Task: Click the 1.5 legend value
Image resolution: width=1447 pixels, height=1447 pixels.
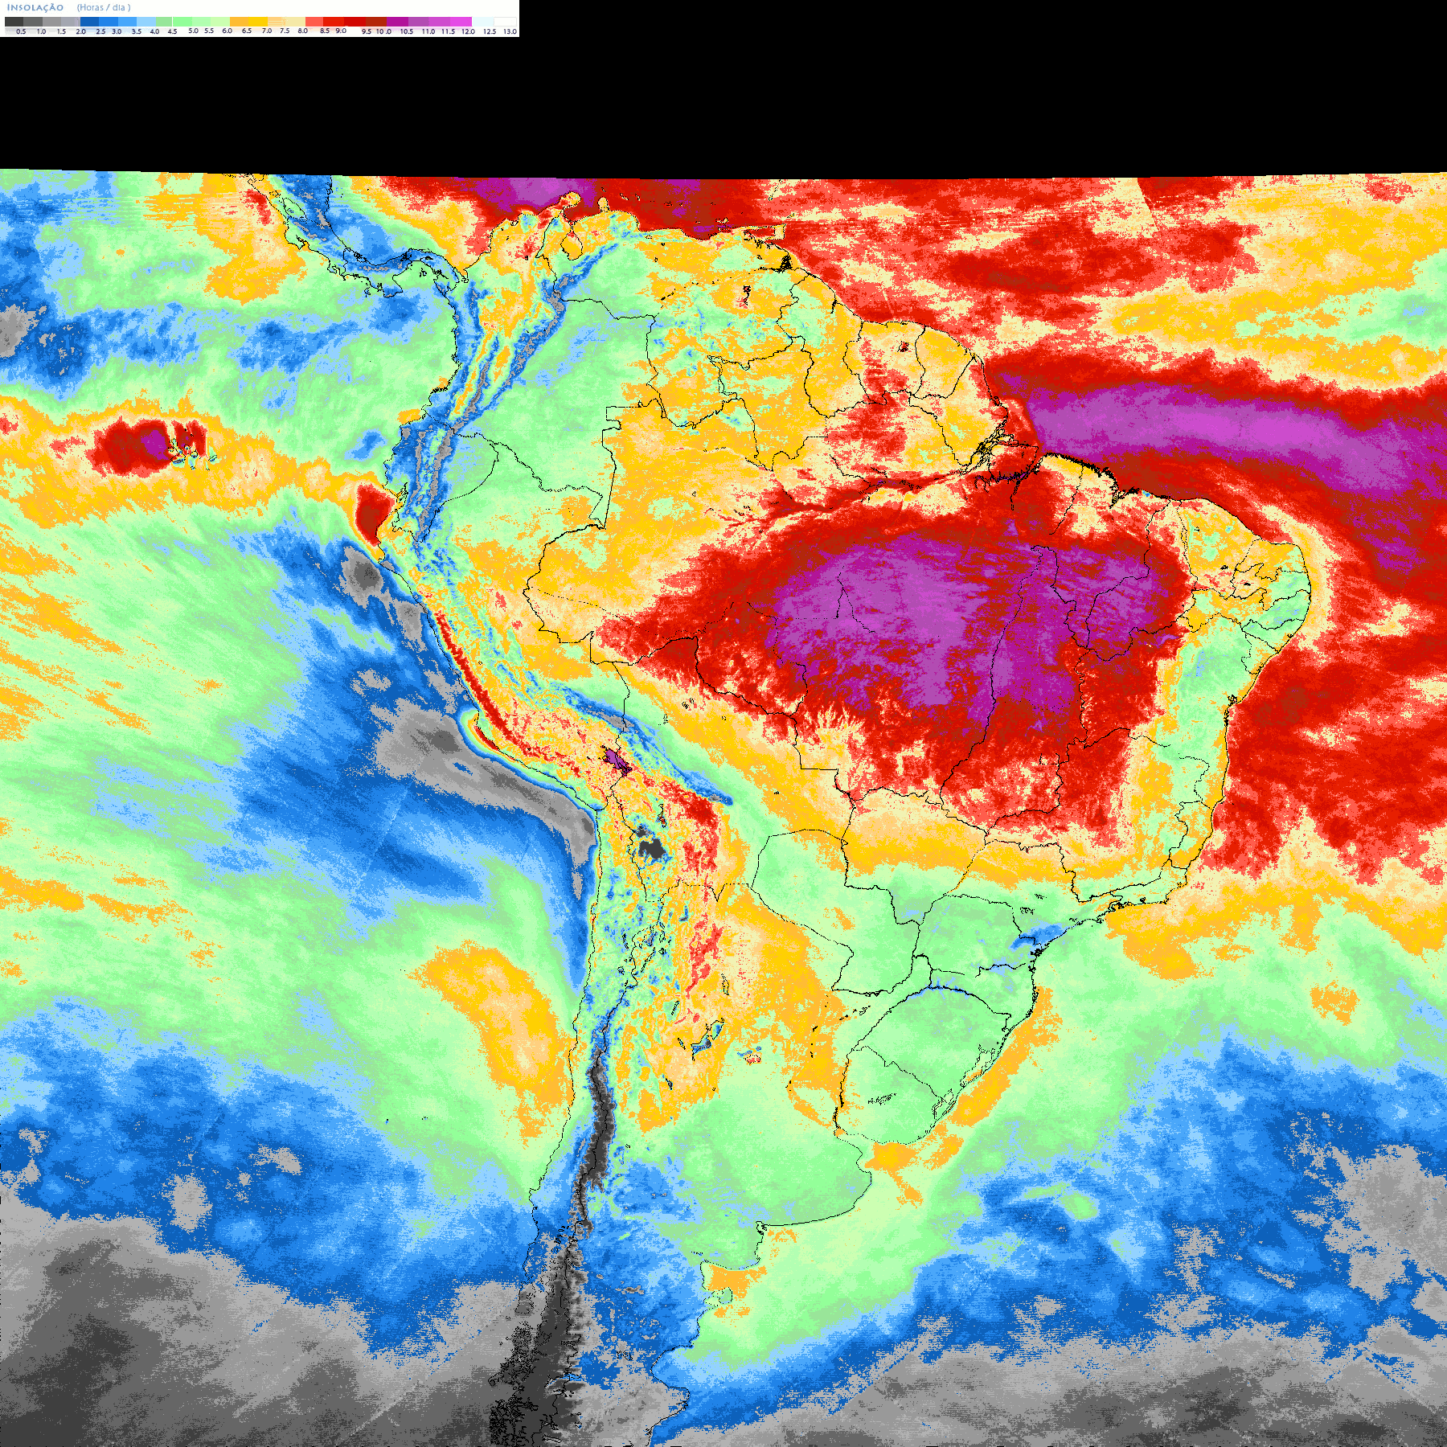Action: point(61,31)
